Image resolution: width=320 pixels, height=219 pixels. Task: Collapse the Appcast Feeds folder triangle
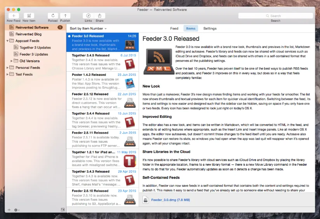pyautogui.click(x=7, y=41)
